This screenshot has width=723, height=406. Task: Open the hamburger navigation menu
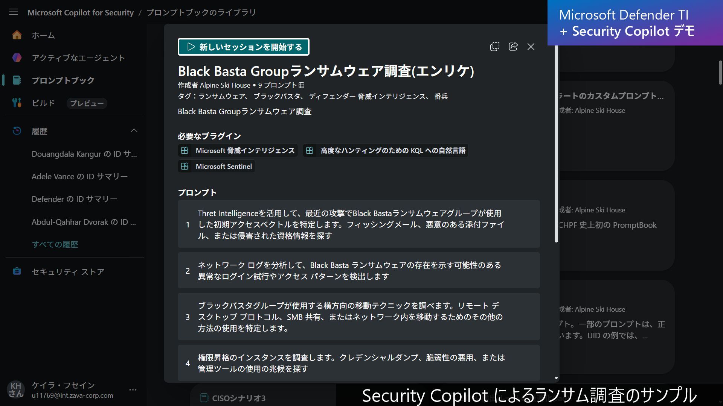click(14, 12)
